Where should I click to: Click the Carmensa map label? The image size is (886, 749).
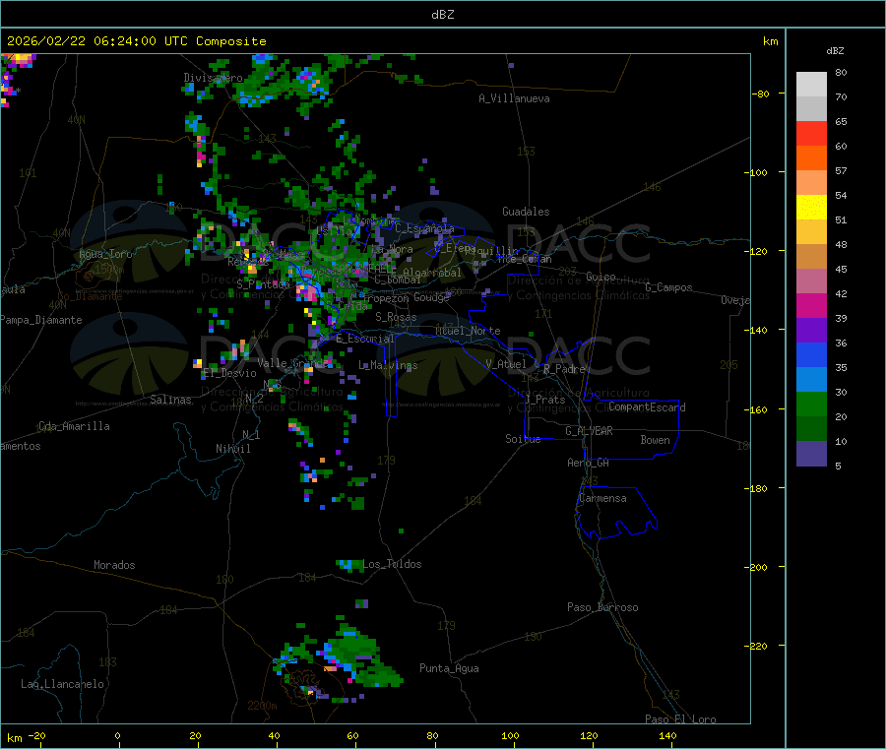coord(602,498)
